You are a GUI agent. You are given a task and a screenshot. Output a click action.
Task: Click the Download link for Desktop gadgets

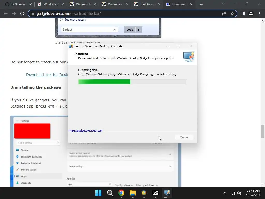[47, 75]
